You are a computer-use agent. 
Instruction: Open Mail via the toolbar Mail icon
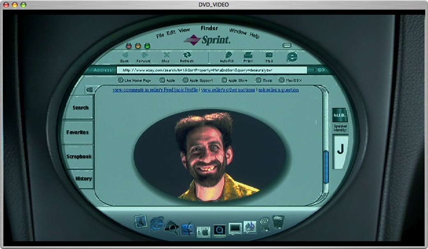coord(268,55)
